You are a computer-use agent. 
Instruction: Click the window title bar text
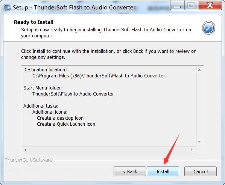point(74,8)
